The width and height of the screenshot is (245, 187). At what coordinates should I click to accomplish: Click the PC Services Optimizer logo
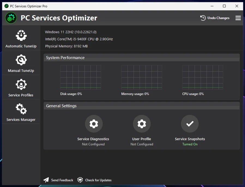11,18
